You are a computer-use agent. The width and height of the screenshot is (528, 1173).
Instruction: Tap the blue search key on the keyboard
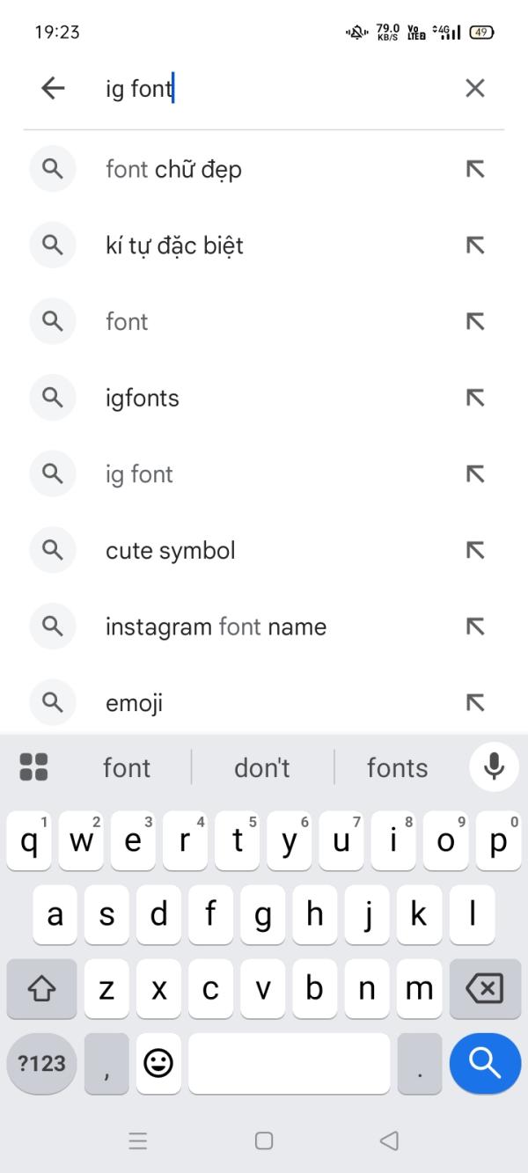point(485,1063)
